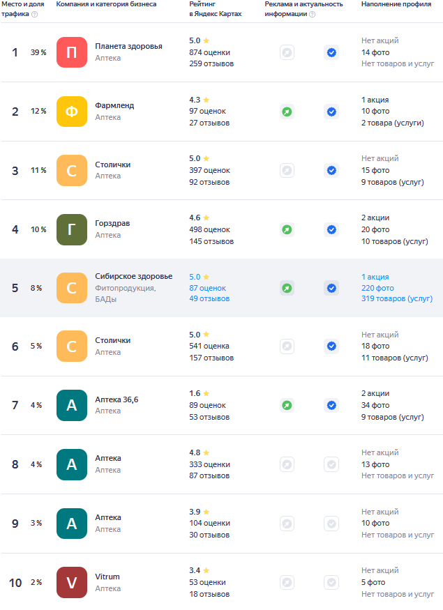This screenshot has width=443, height=610.
Task: Click the blue verified checkmark in 6th-ranked Столички row
Action: point(331,346)
